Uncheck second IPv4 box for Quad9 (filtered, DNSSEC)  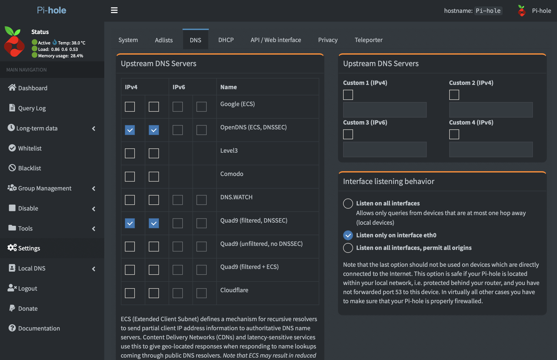click(x=154, y=223)
